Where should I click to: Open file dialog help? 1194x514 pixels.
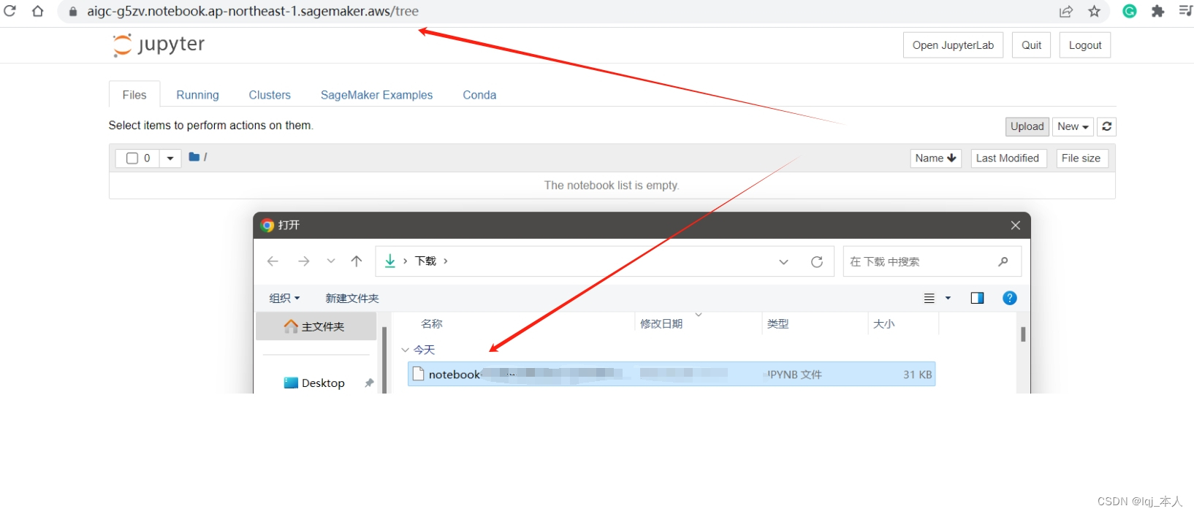pos(1010,298)
